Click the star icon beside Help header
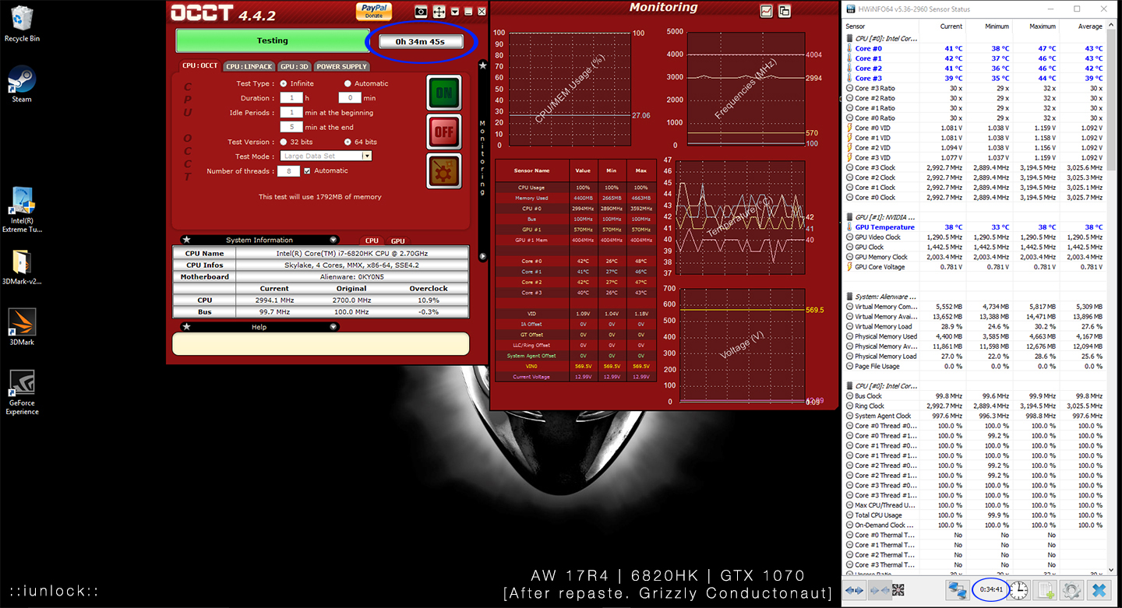The image size is (1122, 608). [186, 327]
